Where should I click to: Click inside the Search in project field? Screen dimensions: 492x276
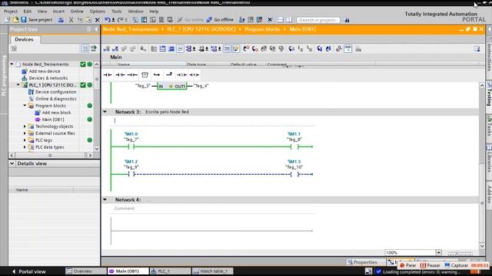(x=317, y=20)
